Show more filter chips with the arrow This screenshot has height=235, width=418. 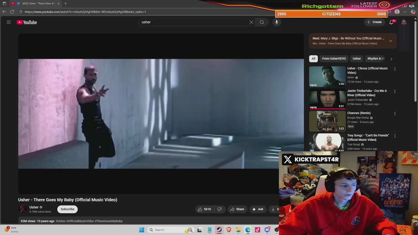[391, 59]
